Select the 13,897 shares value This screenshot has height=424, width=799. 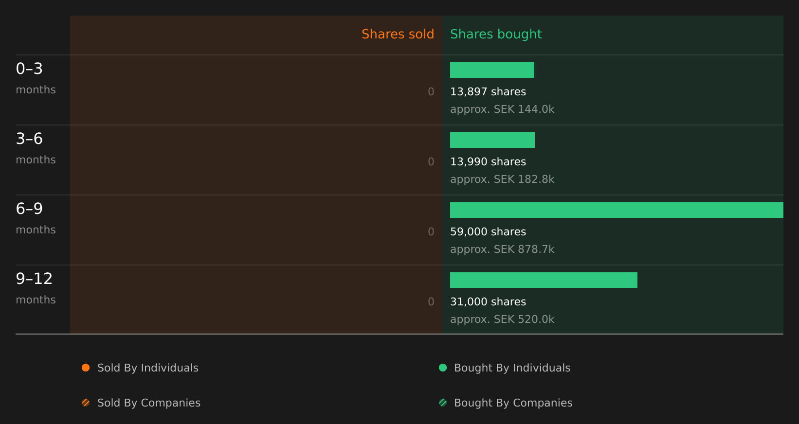click(x=488, y=92)
